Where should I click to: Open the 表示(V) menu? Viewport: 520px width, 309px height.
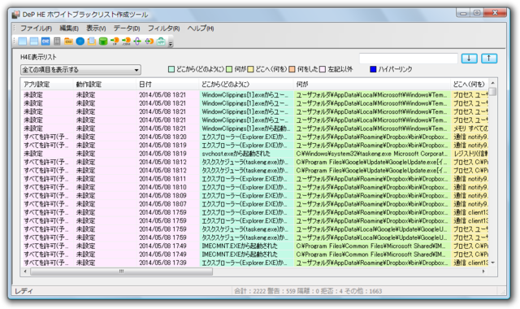[96, 28]
